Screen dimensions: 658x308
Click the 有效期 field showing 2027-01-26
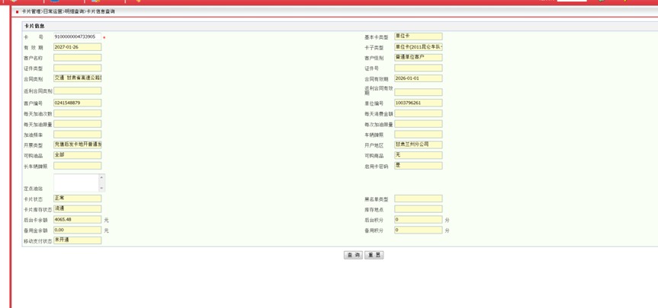77,47
